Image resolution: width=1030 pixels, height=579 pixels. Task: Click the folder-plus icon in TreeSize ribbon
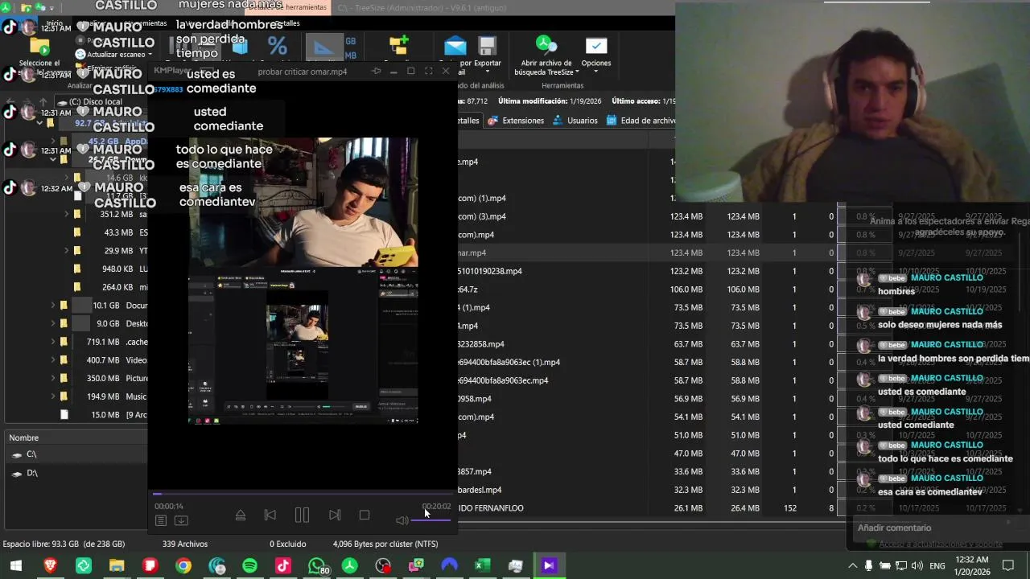tap(398, 46)
